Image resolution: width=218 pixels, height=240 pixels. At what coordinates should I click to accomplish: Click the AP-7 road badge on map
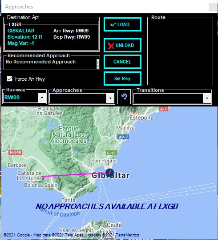123,137
